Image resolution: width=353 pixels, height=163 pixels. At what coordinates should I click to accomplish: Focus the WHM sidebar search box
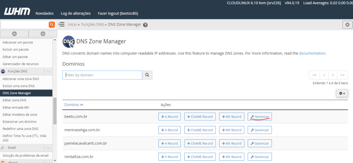pos(25,25)
